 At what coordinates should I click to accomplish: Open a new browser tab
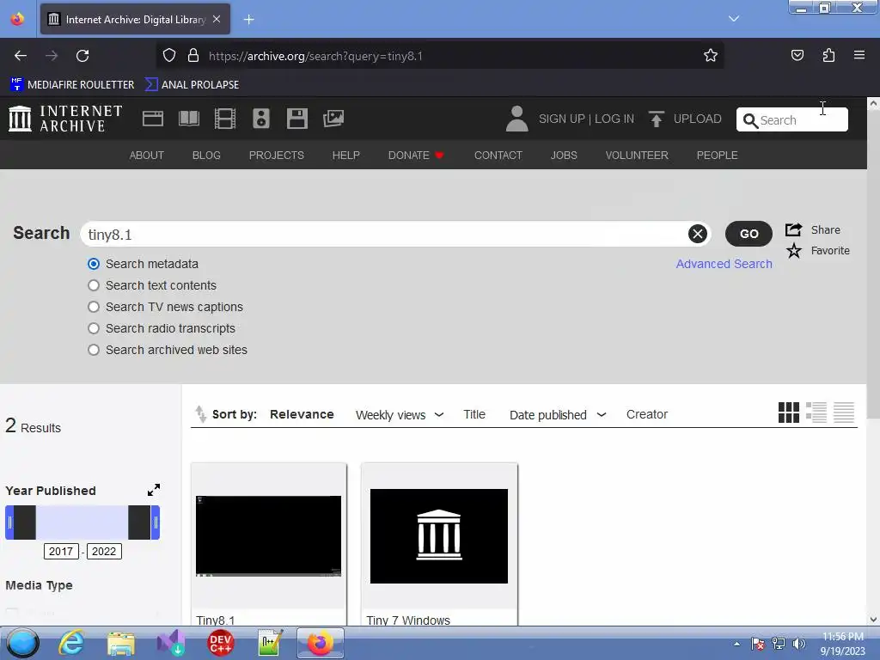(248, 20)
